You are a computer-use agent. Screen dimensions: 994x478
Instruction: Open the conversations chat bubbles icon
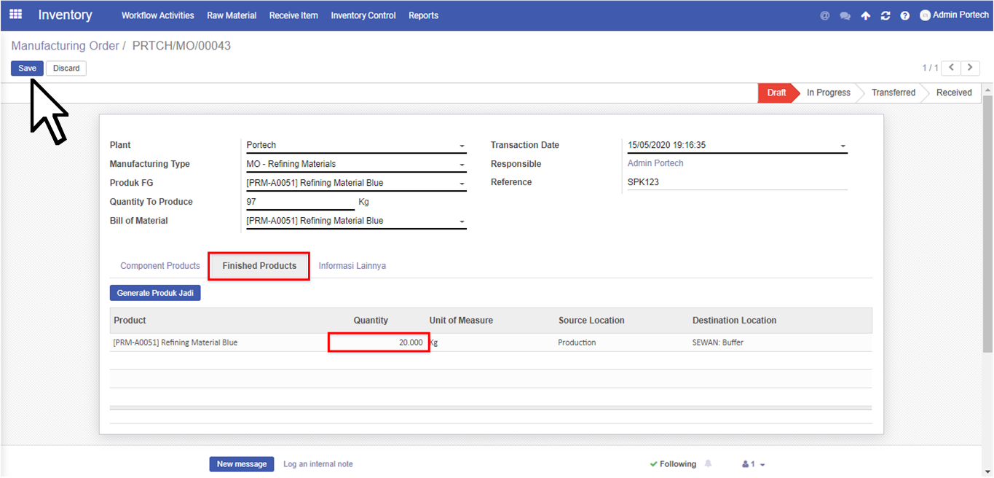pyautogui.click(x=845, y=15)
